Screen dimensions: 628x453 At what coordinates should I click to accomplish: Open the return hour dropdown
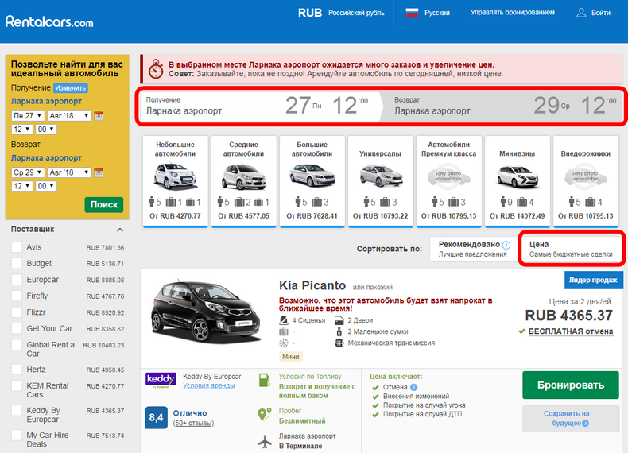[x=22, y=186]
